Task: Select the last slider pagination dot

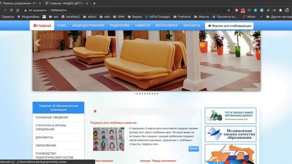Action: [x=157, y=94]
